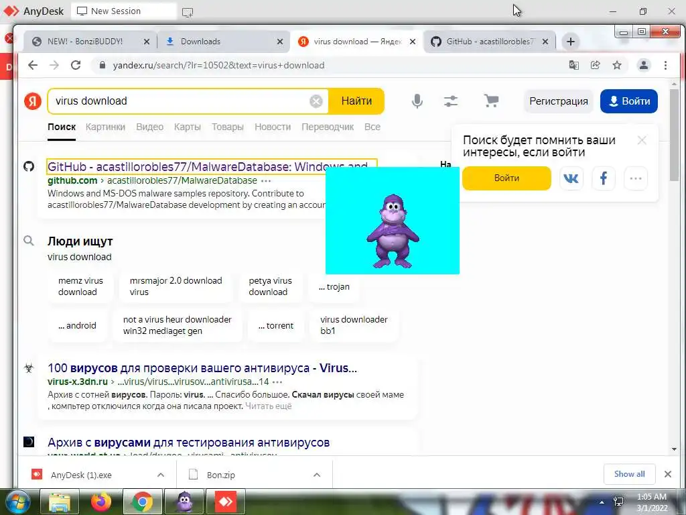Clear the search query text

(x=316, y=101)
